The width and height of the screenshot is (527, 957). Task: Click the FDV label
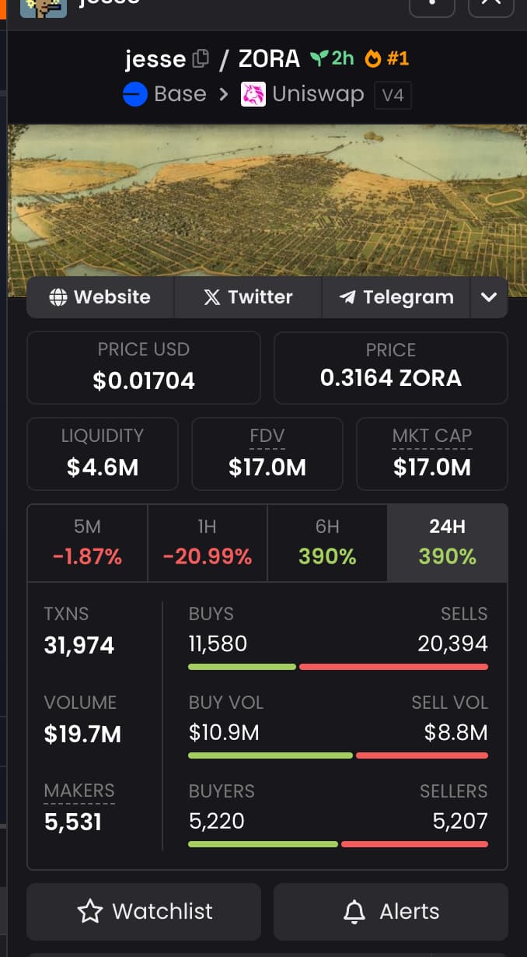pos(267,436)
